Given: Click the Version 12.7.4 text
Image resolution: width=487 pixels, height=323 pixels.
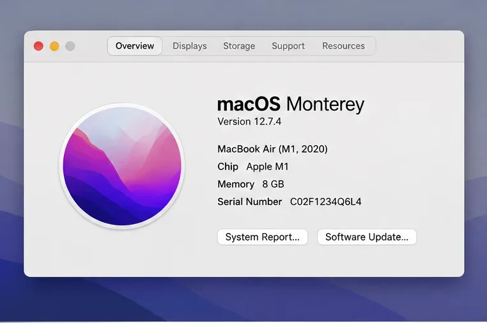Looking at the screenshot, I should point(249,121).
